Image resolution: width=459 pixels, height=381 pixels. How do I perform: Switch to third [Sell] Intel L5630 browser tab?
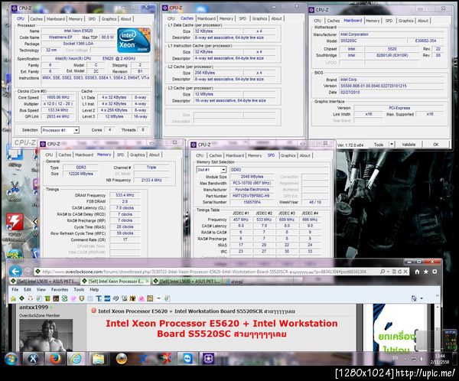click(x=187, y=282)
